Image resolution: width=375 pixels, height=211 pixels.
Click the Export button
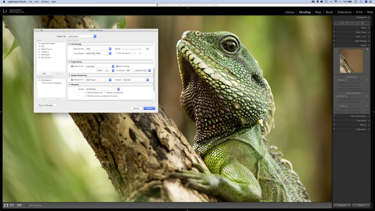point(149,108)
